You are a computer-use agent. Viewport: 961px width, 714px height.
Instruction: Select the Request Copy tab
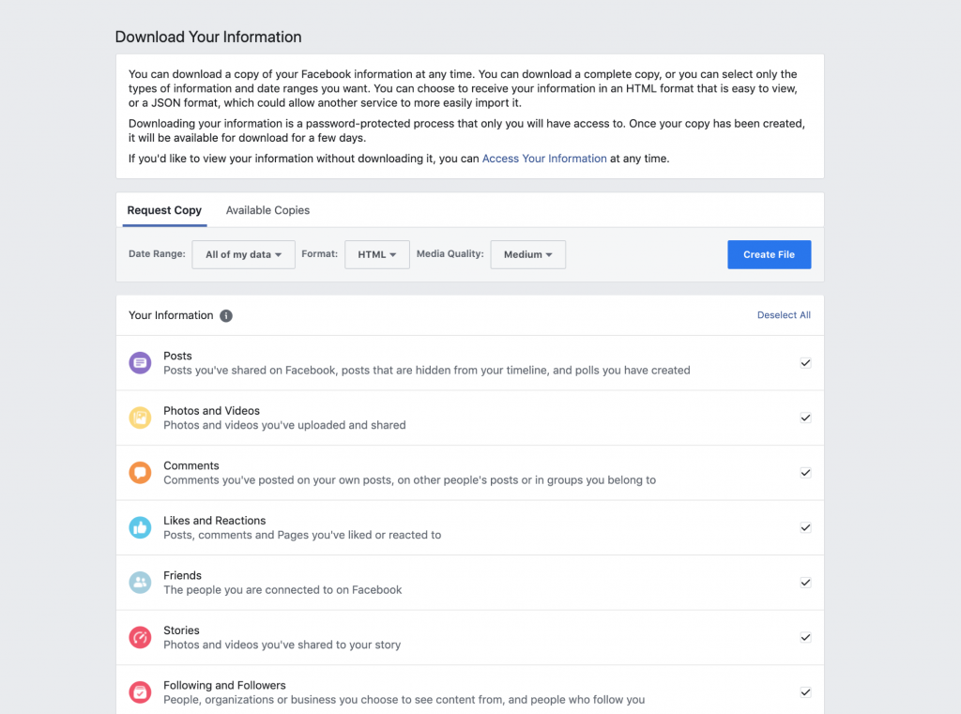(x=164, y=210)
